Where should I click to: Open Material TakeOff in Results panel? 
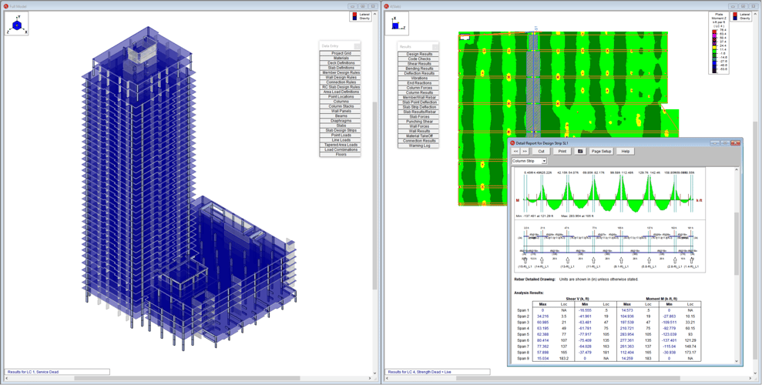pos(419,136)
